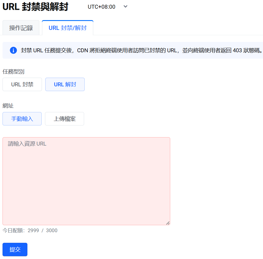The image size is (263, 259).
Task: Click inside the resource URL text area
Action: click(86, 181)
